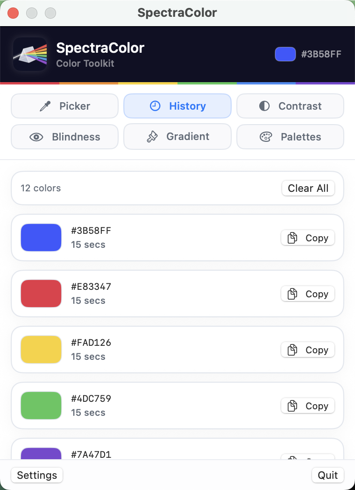Switch the active History view off via Picker
The width and height of the screenshot is (355, 490).
(x=64, y=106)
